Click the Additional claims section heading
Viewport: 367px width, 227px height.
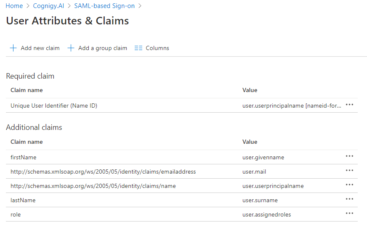tap(34, 127)
